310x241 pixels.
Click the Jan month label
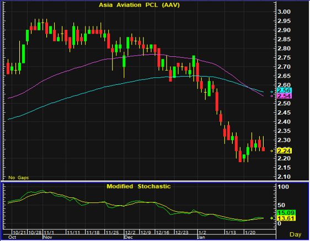(202, 237)
